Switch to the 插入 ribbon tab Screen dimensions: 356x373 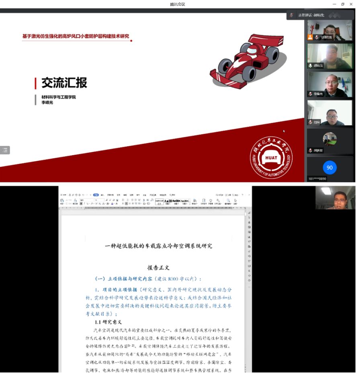pos(103,195)
